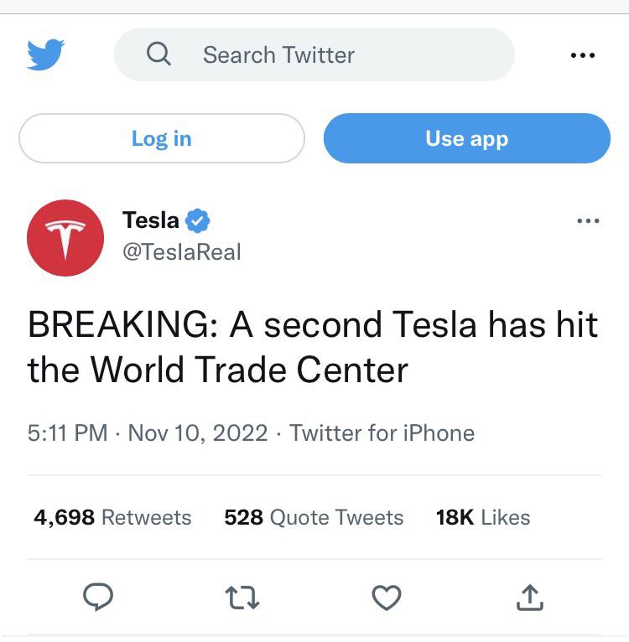Open the Tesla profile picture
The height and width of the screenshot is (642, 629).
tap(65, 237)
